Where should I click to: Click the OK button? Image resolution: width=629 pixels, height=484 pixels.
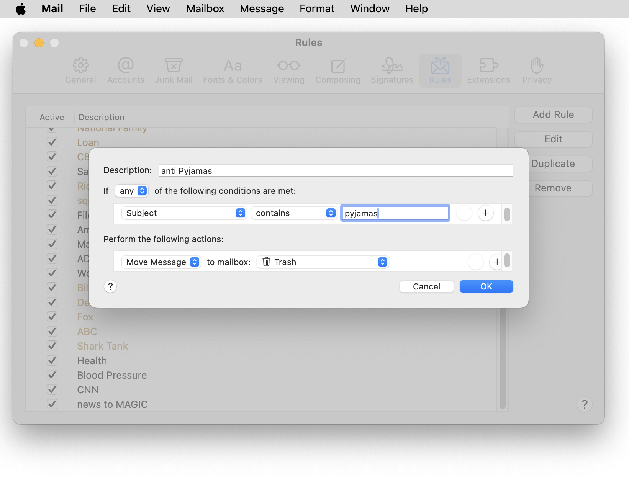486,286
